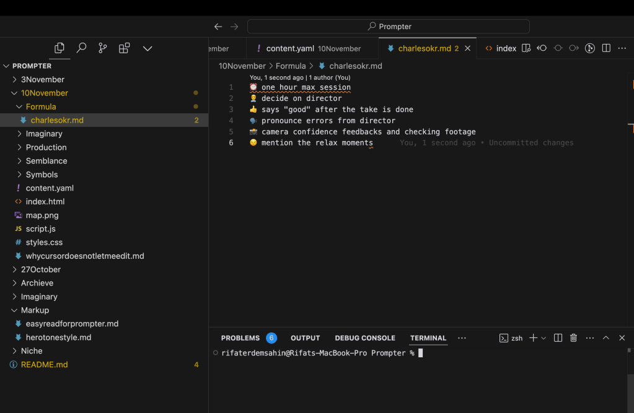Image resolution: width=634 pixels, height=413 pixels.
Task: Switch to the DEBUG CONSOLE tab
Action: click(x=364, y=338)
